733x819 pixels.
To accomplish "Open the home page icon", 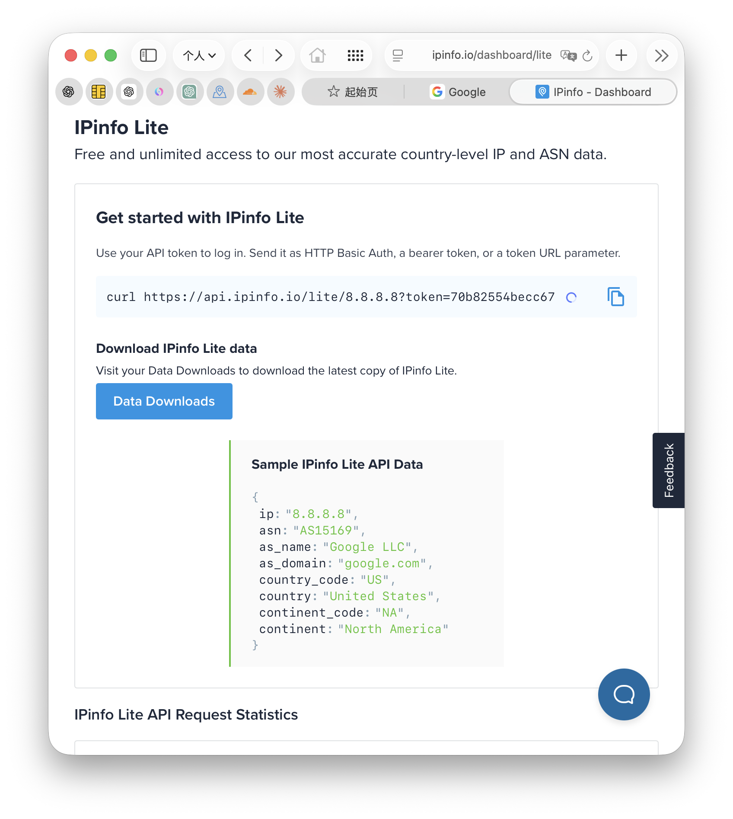I will coord(317,55).
